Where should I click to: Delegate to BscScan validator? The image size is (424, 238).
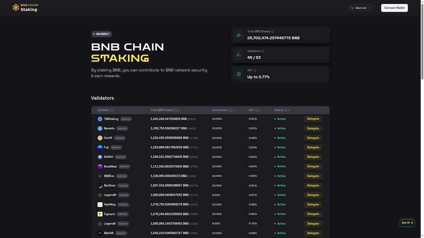pos(313,185)
